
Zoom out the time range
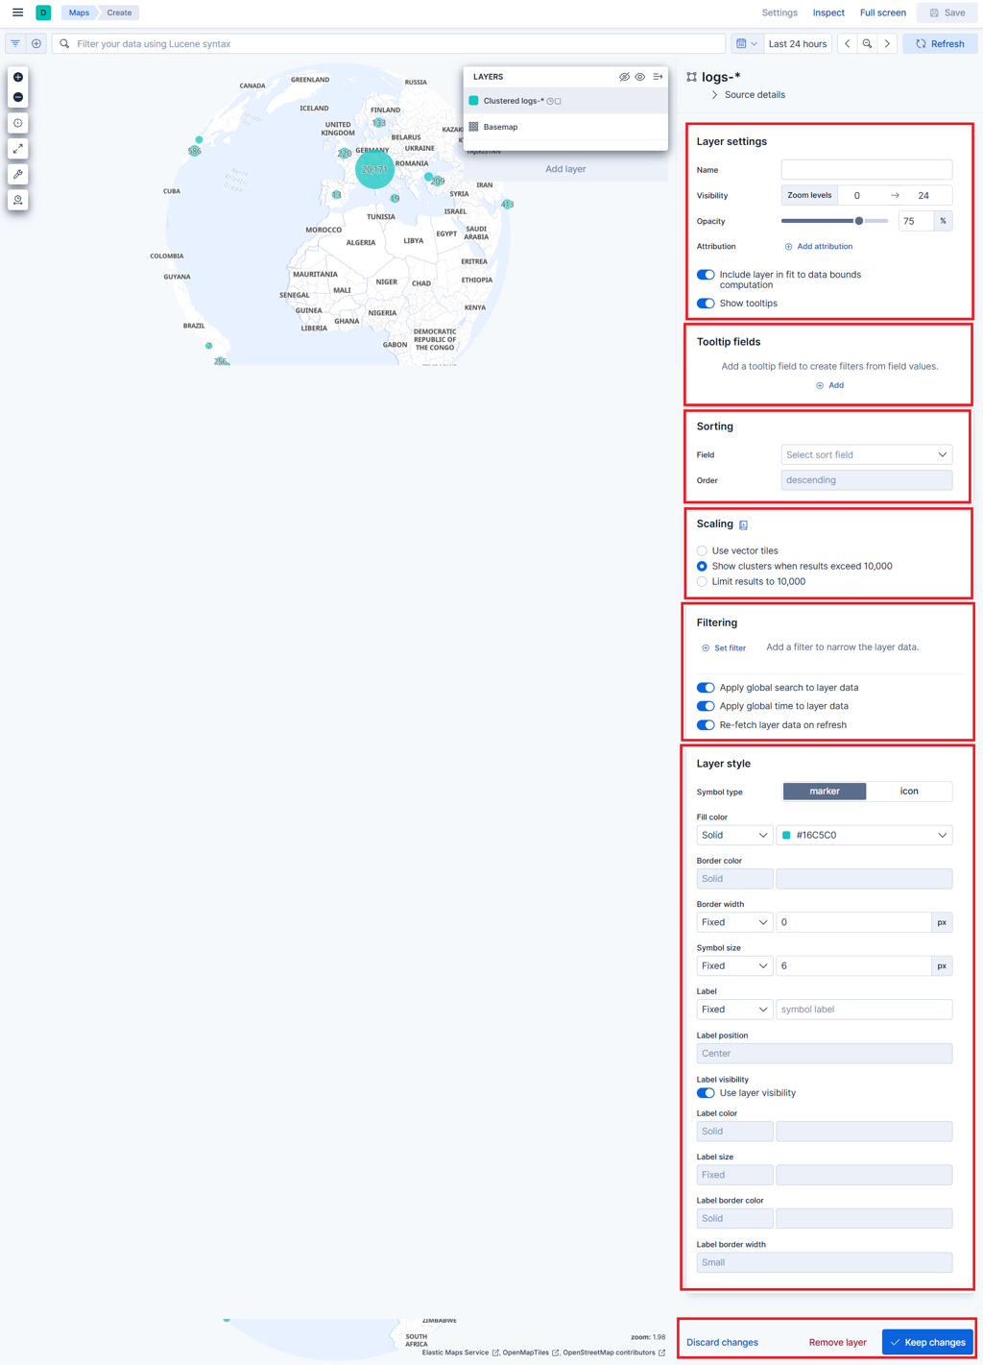[868, 44]
